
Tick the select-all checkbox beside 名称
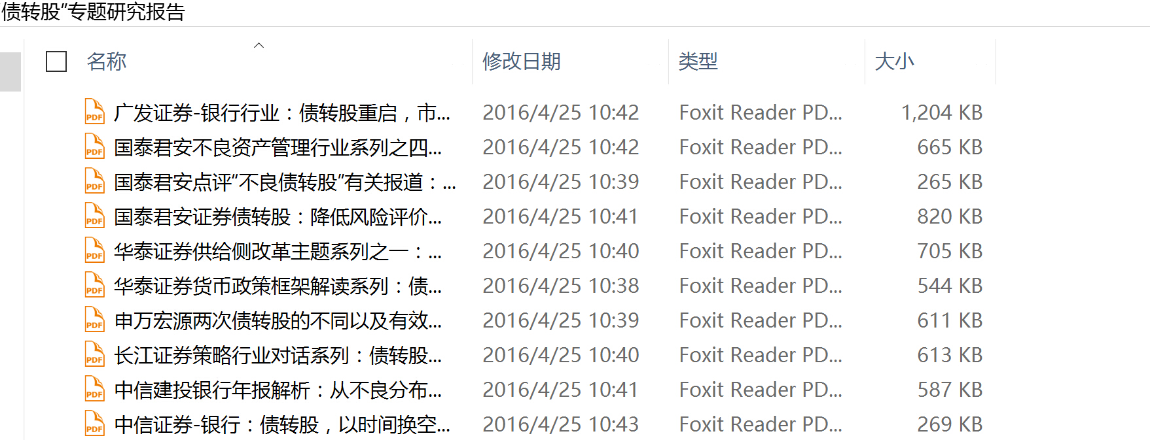(56, 61)
